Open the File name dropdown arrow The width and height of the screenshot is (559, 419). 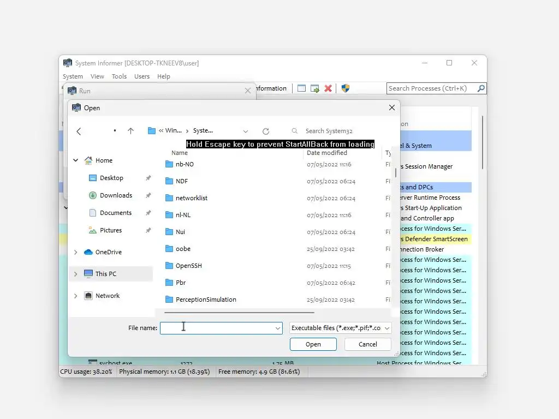(278, 328)
